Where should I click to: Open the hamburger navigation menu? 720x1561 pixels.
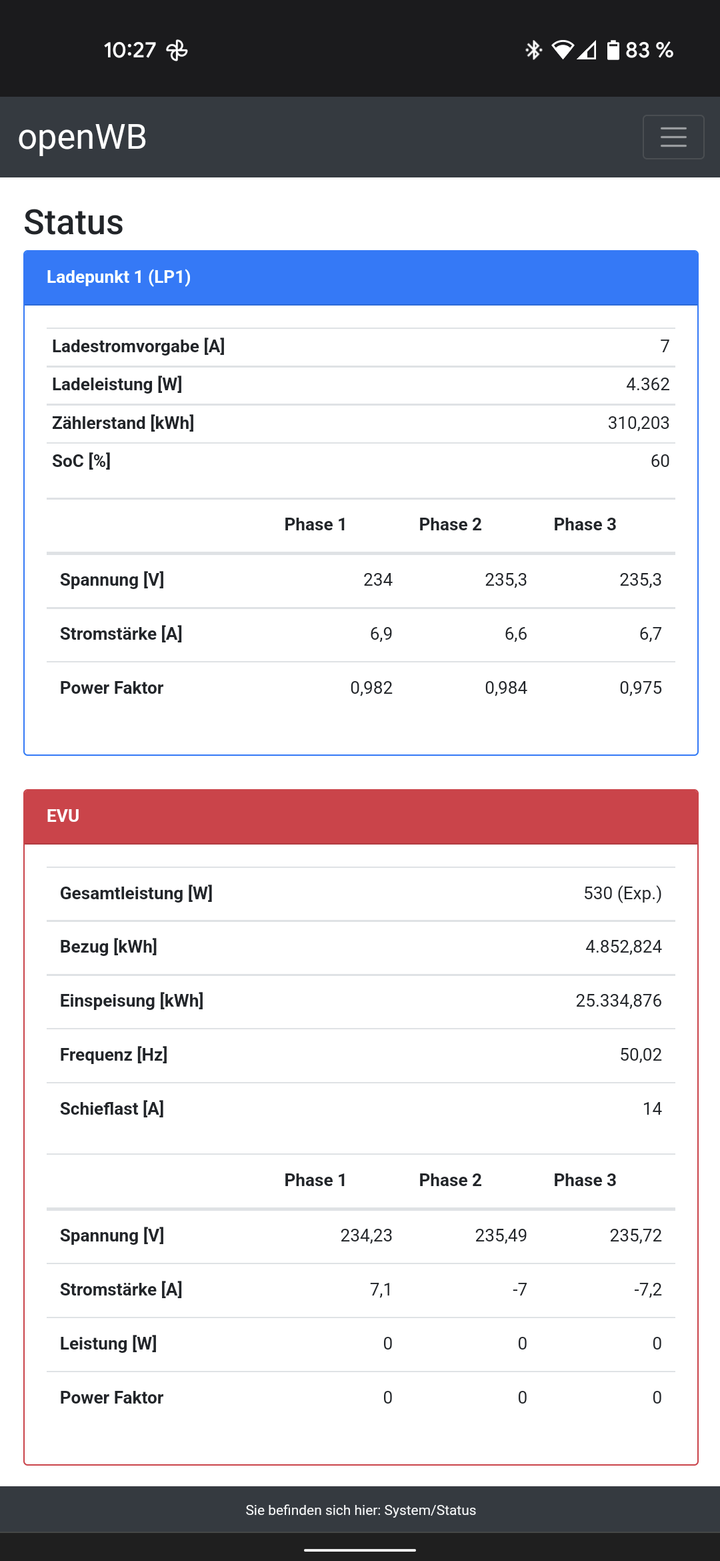[x=673, y=137]
